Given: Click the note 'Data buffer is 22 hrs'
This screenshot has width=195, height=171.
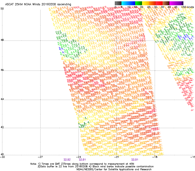Looking at the screenshot, I should coord(53,167).
